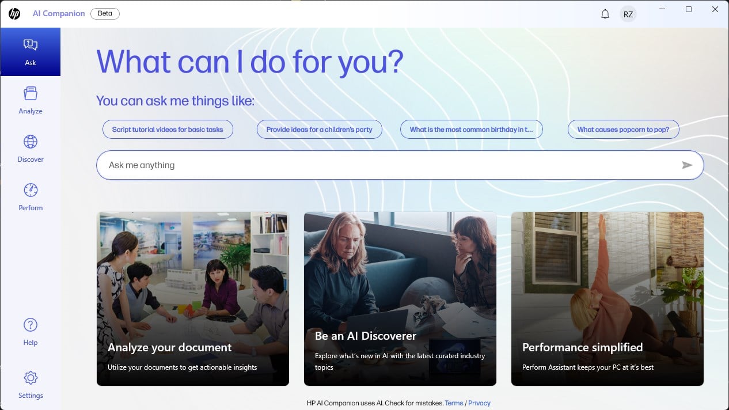Open the Settings gear icon
Screen dimensions: 729x410
31,378
